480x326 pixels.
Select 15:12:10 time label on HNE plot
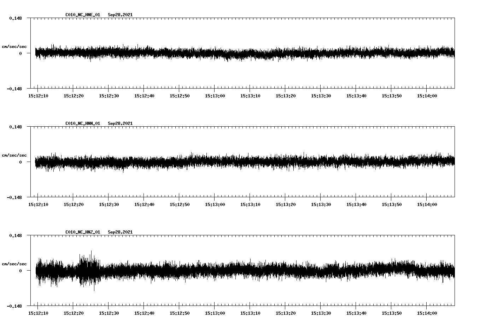coord(38,96)
